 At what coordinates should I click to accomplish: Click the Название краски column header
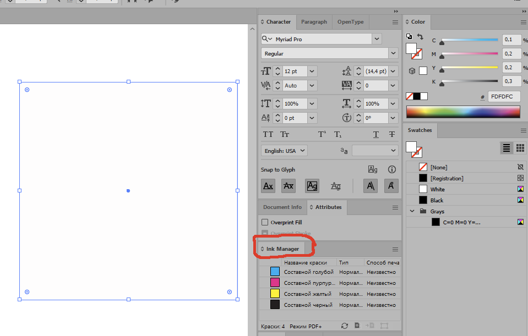pos(309,263)
